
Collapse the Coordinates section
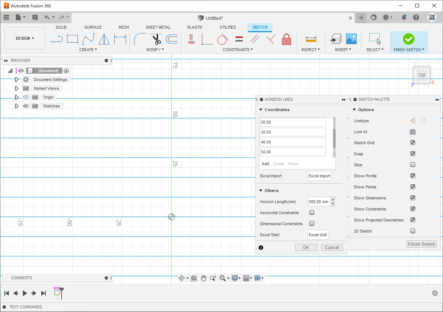261,110
